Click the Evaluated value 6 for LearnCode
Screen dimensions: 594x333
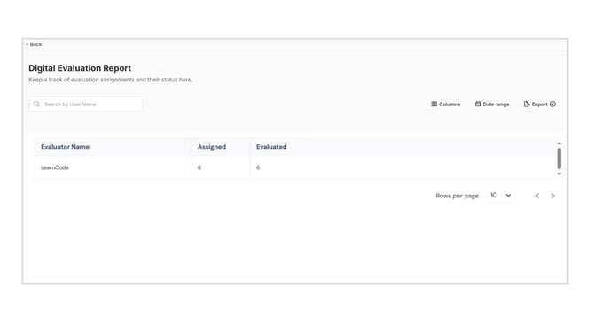(x=258, y=167)
